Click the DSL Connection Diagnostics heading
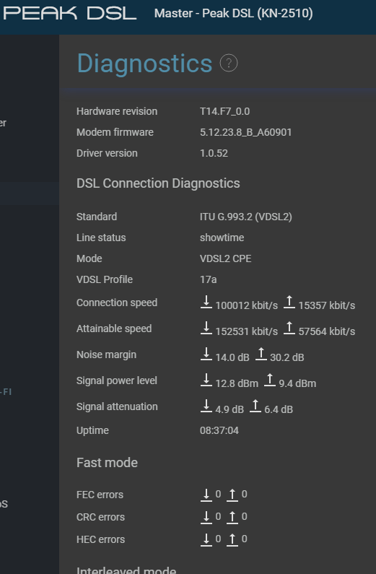This screenshot has height=574, width=376. 158,183
